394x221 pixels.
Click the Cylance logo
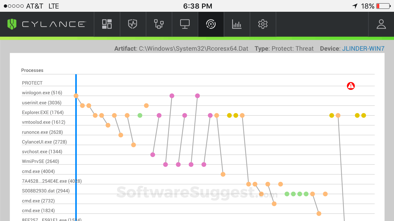click(46, 24)
